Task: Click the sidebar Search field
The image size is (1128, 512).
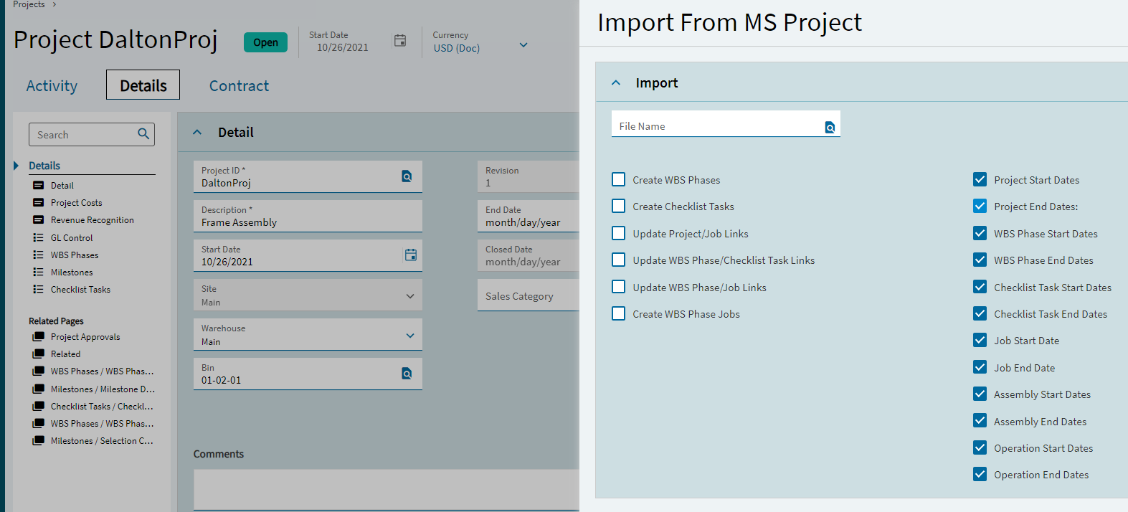Action: tap(92, 134)
